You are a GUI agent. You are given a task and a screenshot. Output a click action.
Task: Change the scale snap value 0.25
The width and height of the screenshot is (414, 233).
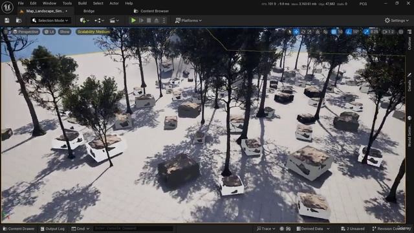374,32
